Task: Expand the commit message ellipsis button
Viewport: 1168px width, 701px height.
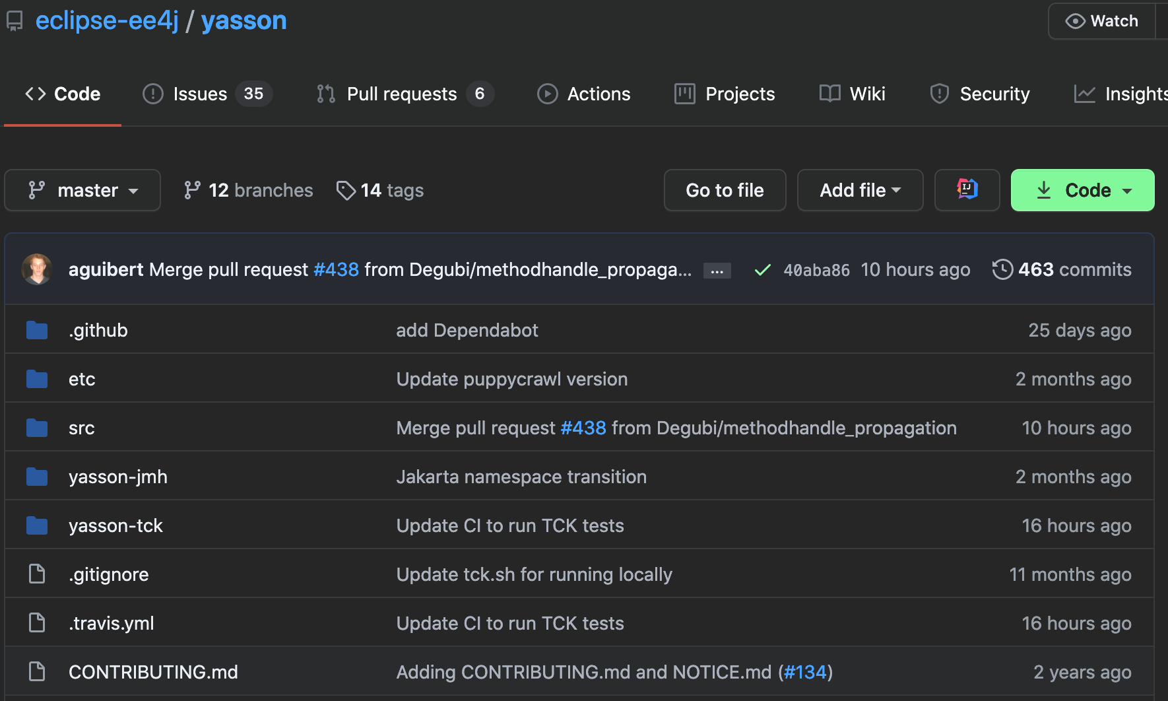Action: [x=717, y=271]
